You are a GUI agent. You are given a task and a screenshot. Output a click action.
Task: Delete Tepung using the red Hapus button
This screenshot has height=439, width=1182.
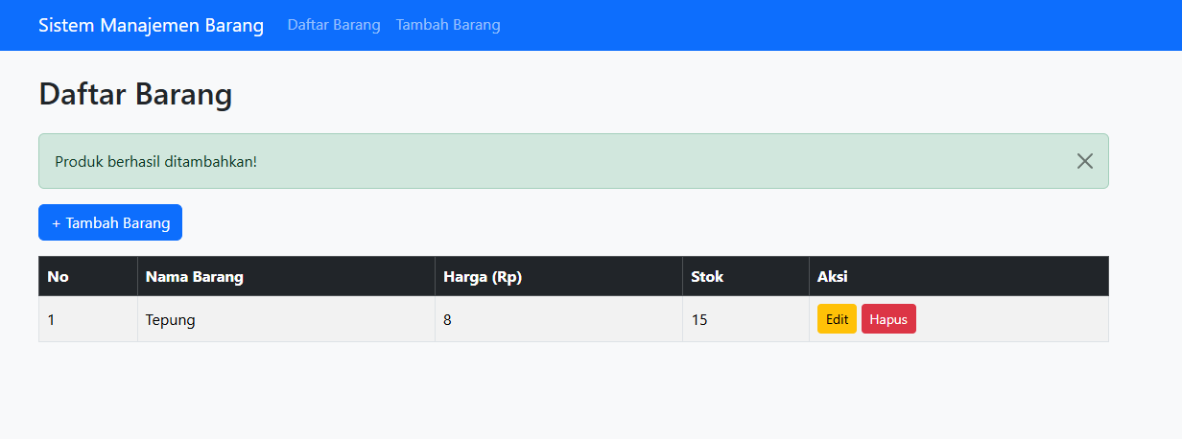(888, 319)
